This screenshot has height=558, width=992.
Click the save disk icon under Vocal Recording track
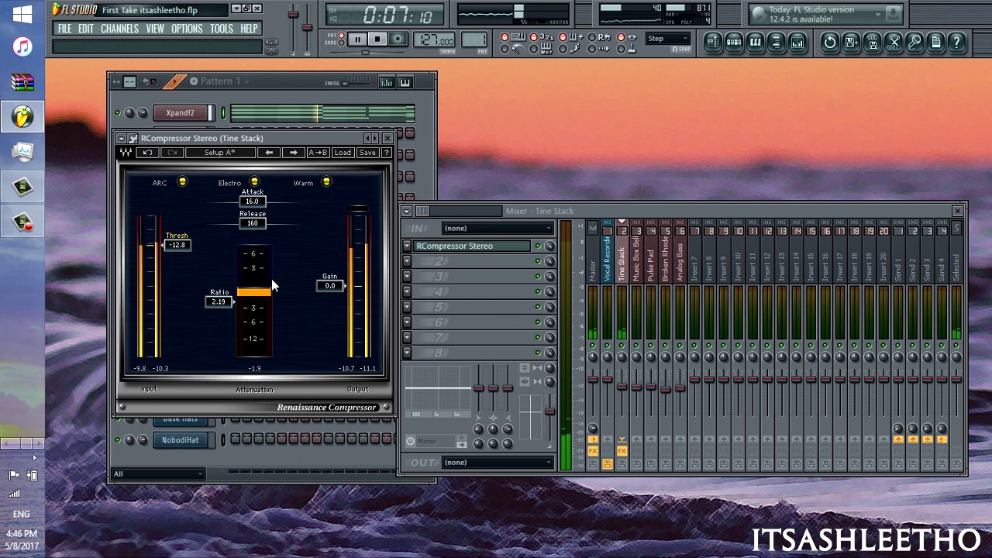click(608, 464)
